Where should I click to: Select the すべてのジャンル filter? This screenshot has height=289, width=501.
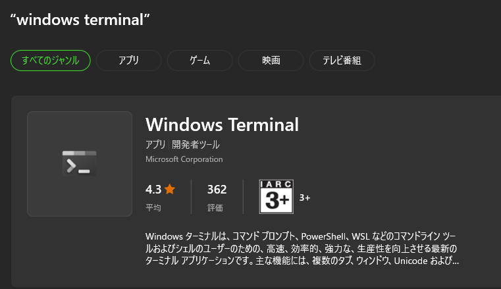[x=51, y=61]
